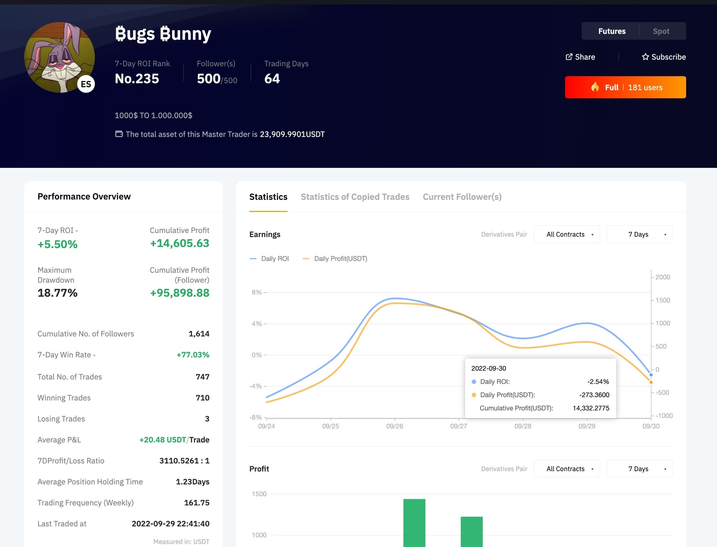Click the Full 181 users button
The image size is (717, 547).
click(x=625, y=87)
